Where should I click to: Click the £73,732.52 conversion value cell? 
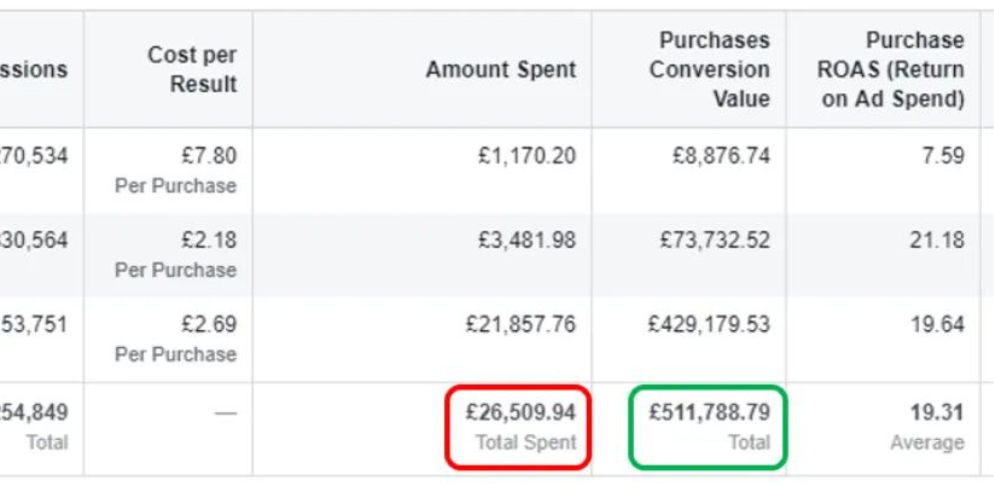click(x=715, y=240)
